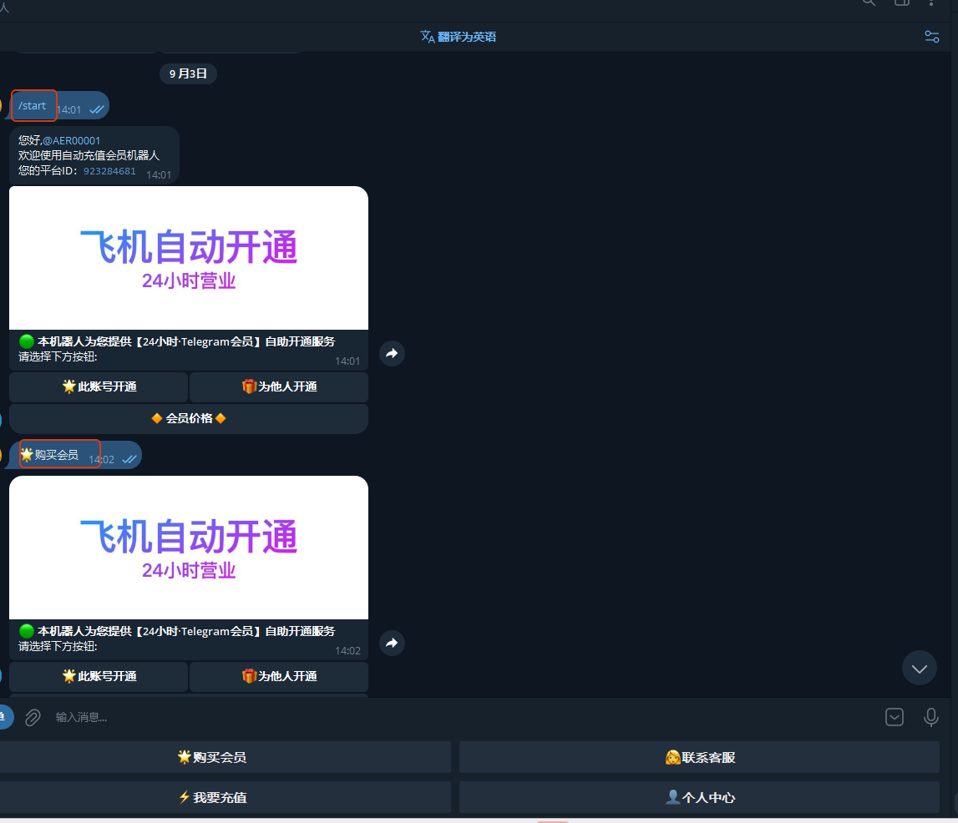
Task: Forward the second bot message share arrow
Action: click(x=392, y=643)
